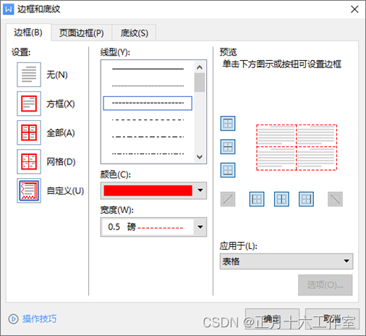Click the 取消 button
Viewport: 366px width, 336px height.
[333, 319]
